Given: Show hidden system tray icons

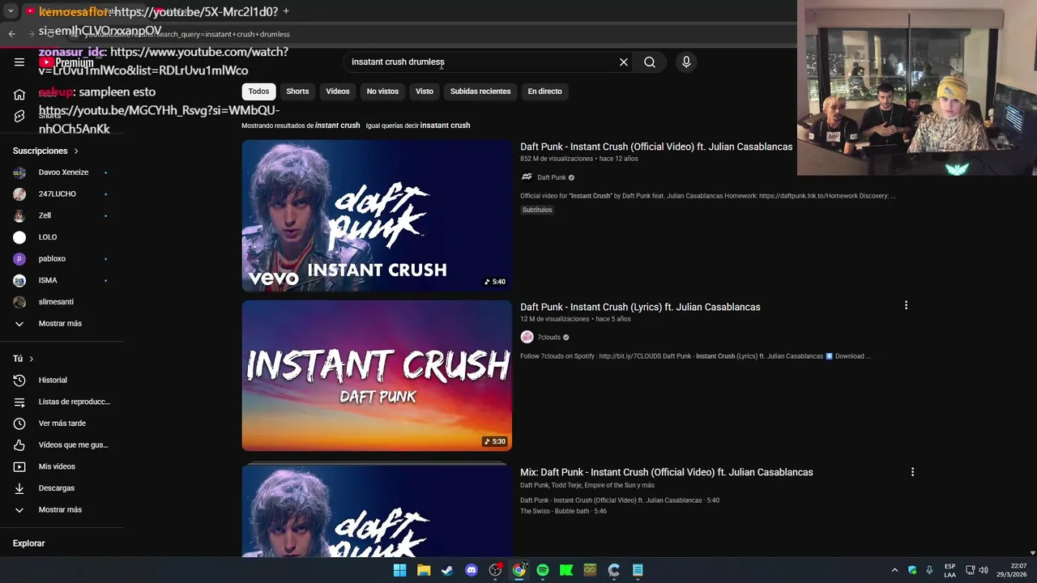Looking at the screenshot, I should [x=894, y=570].
